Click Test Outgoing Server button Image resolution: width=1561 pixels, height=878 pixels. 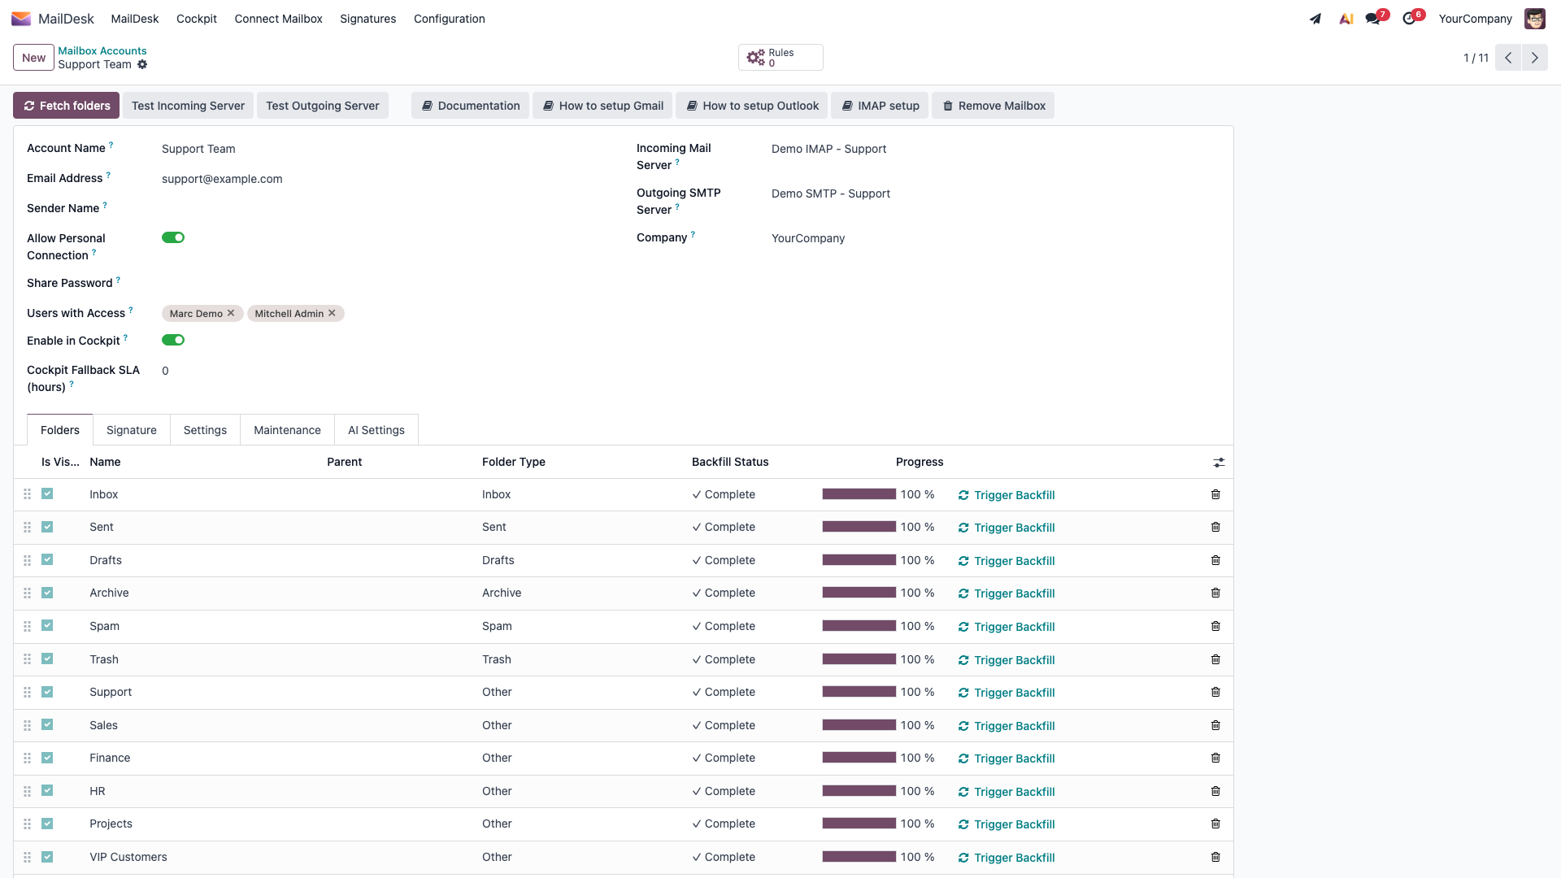(x=322, y=106)
